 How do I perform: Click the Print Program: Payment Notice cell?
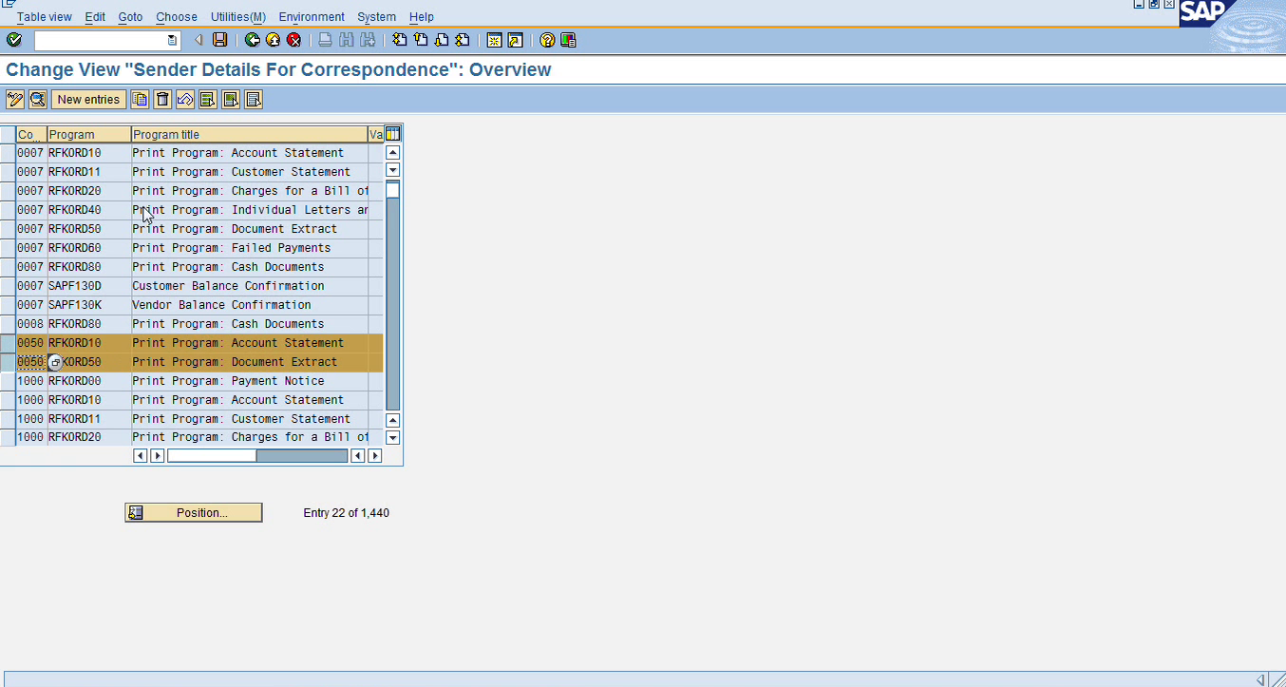(250, 381)
